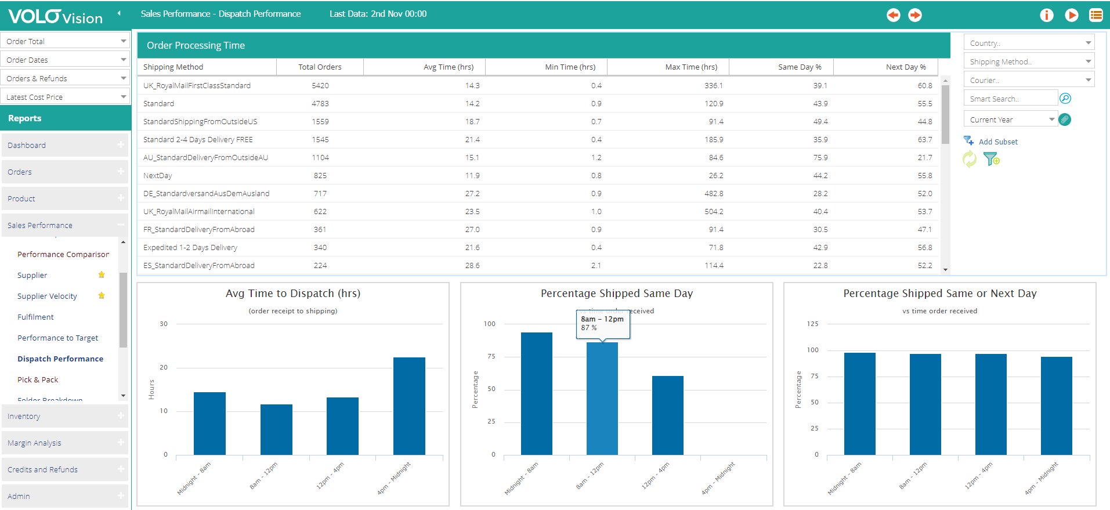Viewport: 1110px width, 510px height.
Task: Click the Smart Search magnifier icon
Action: [x=1065, y=99]
